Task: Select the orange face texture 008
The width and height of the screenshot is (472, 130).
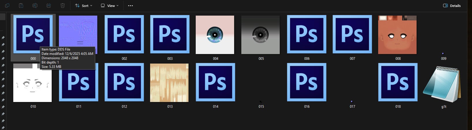Action: 397,35
